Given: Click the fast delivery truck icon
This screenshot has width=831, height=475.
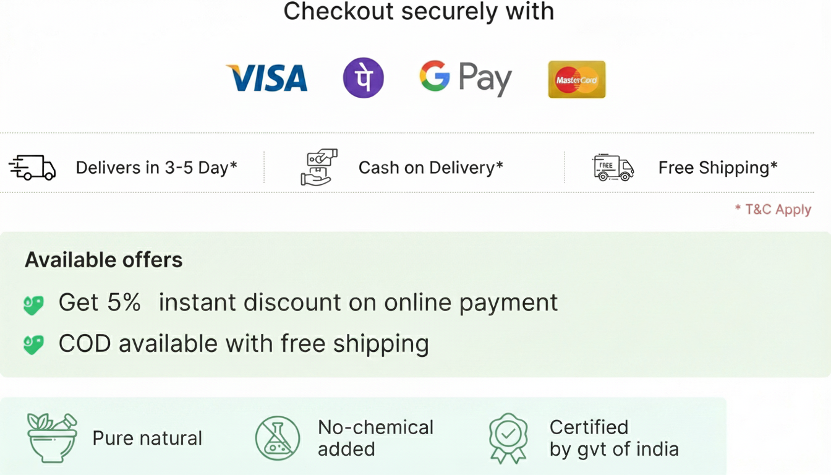Looking at the screenshot, I should pos(32,168).
